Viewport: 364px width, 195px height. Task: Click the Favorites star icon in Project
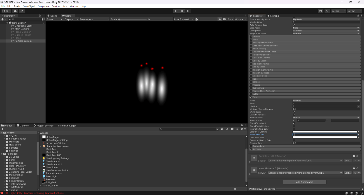pos(237,129)
